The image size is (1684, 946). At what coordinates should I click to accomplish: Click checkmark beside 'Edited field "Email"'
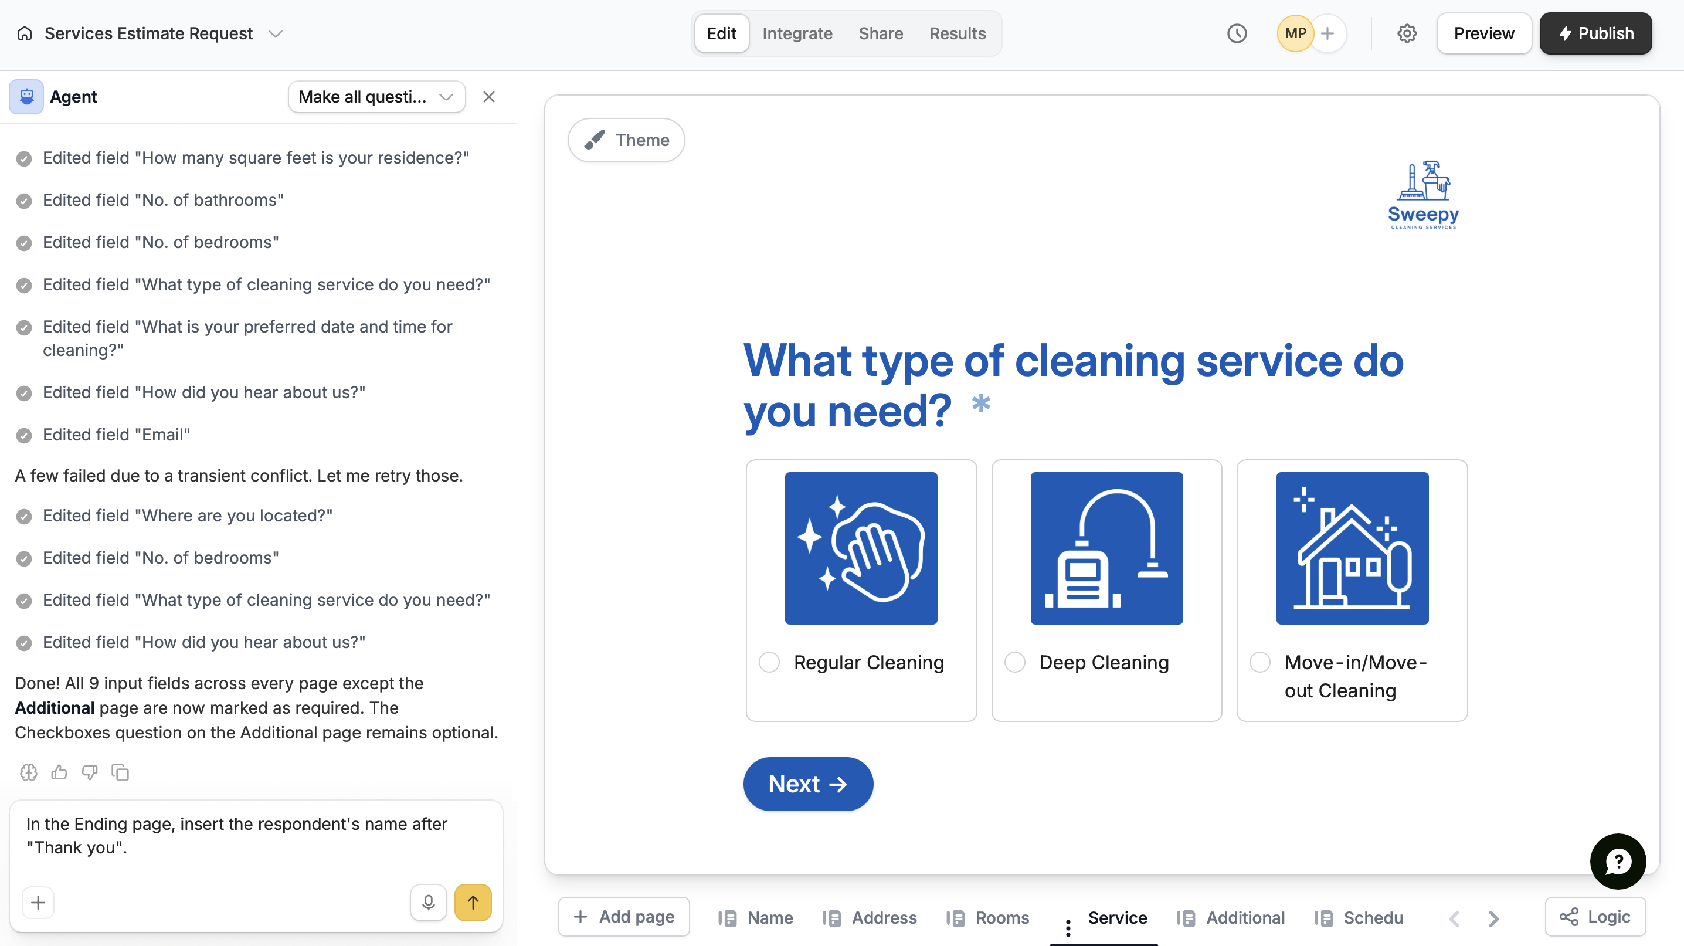[24, 436]
